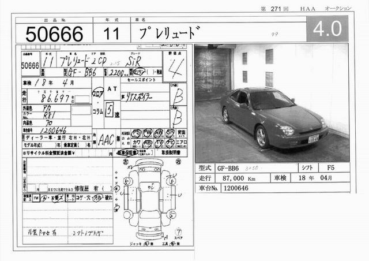Screen dimensions: 369x261
Task: Toggle the TV equipment mark
Action: tap(159, 143)
